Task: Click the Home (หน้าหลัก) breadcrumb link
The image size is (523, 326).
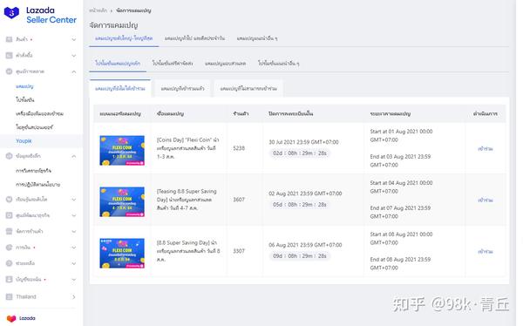Action: coord(98,10)
